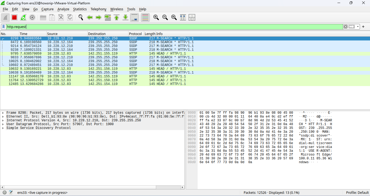Image resolution: width=370 pixels, height=196 pixels.
Task: Sort packets by Destination column
Action: click(108, 34)
